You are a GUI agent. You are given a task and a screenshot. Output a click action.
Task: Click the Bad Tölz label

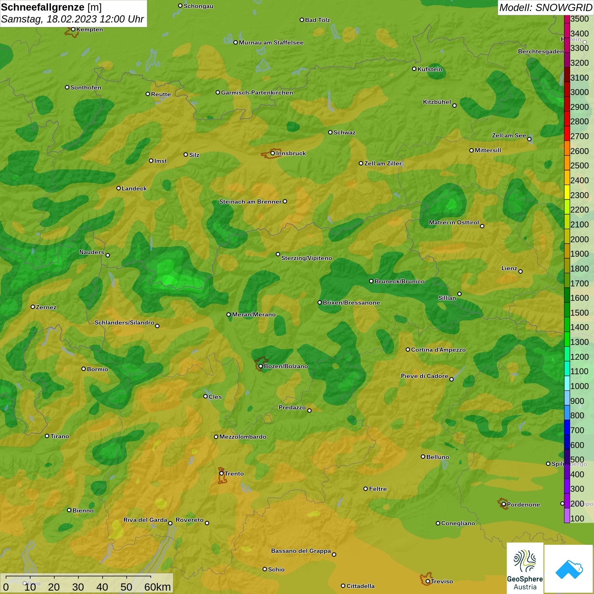317,20
